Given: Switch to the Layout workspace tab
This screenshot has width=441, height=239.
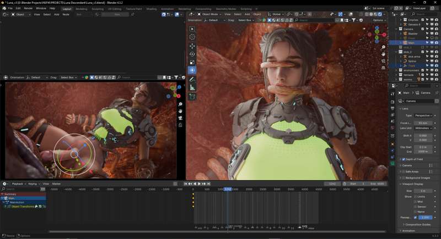Looking at the screenshot, I should 67,9.
